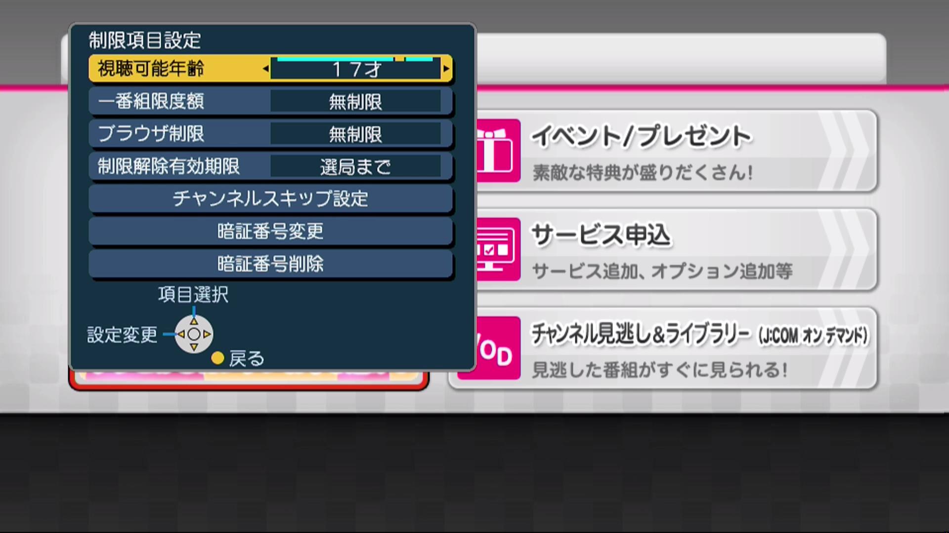Viewport: 949px width, 533px height.
Task: Choose 暗証番号削除
Action: pos(271,264)
